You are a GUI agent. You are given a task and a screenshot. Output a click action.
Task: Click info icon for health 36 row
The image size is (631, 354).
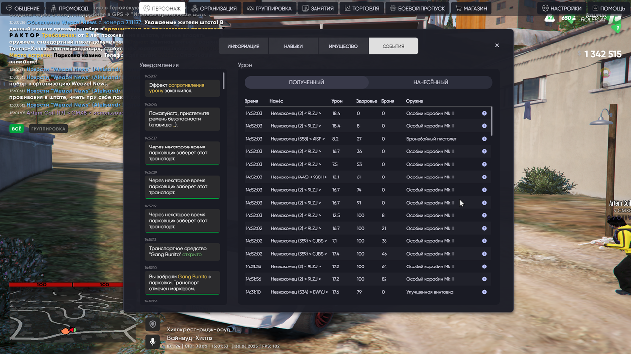click(484, 151)
